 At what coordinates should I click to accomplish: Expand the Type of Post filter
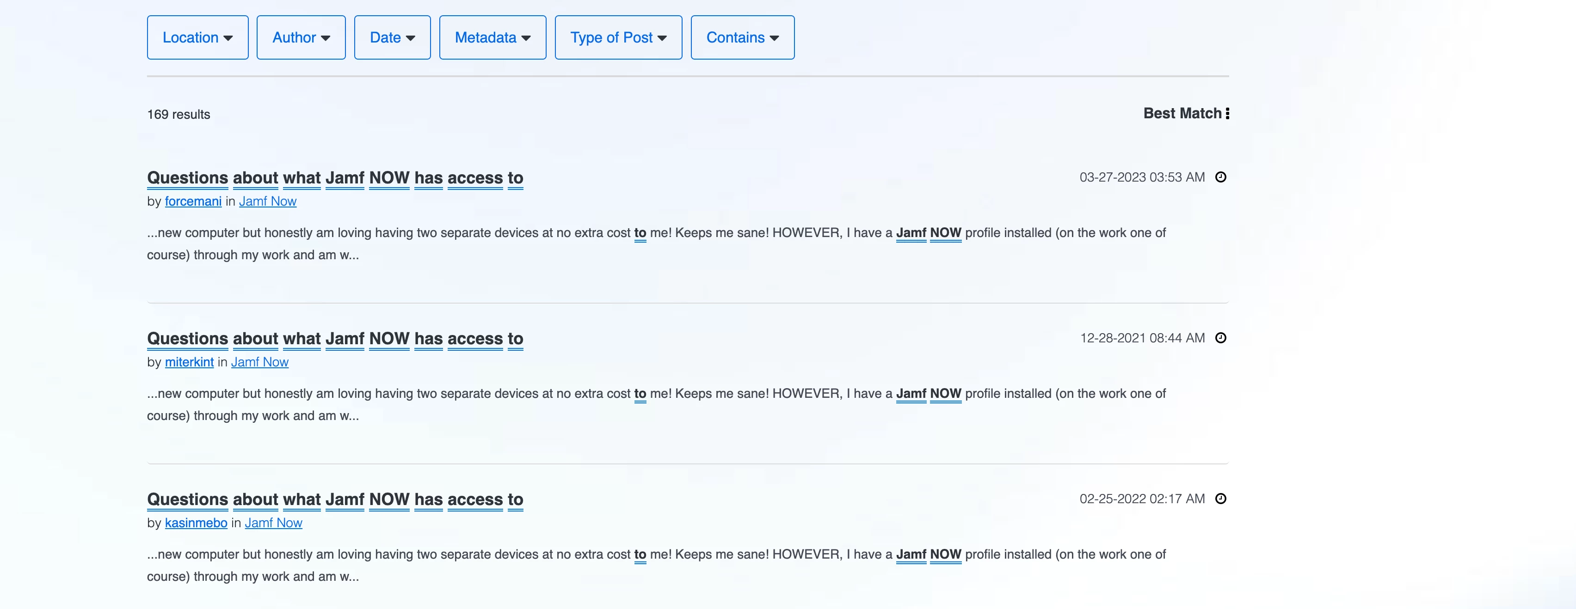coord(619,37)
